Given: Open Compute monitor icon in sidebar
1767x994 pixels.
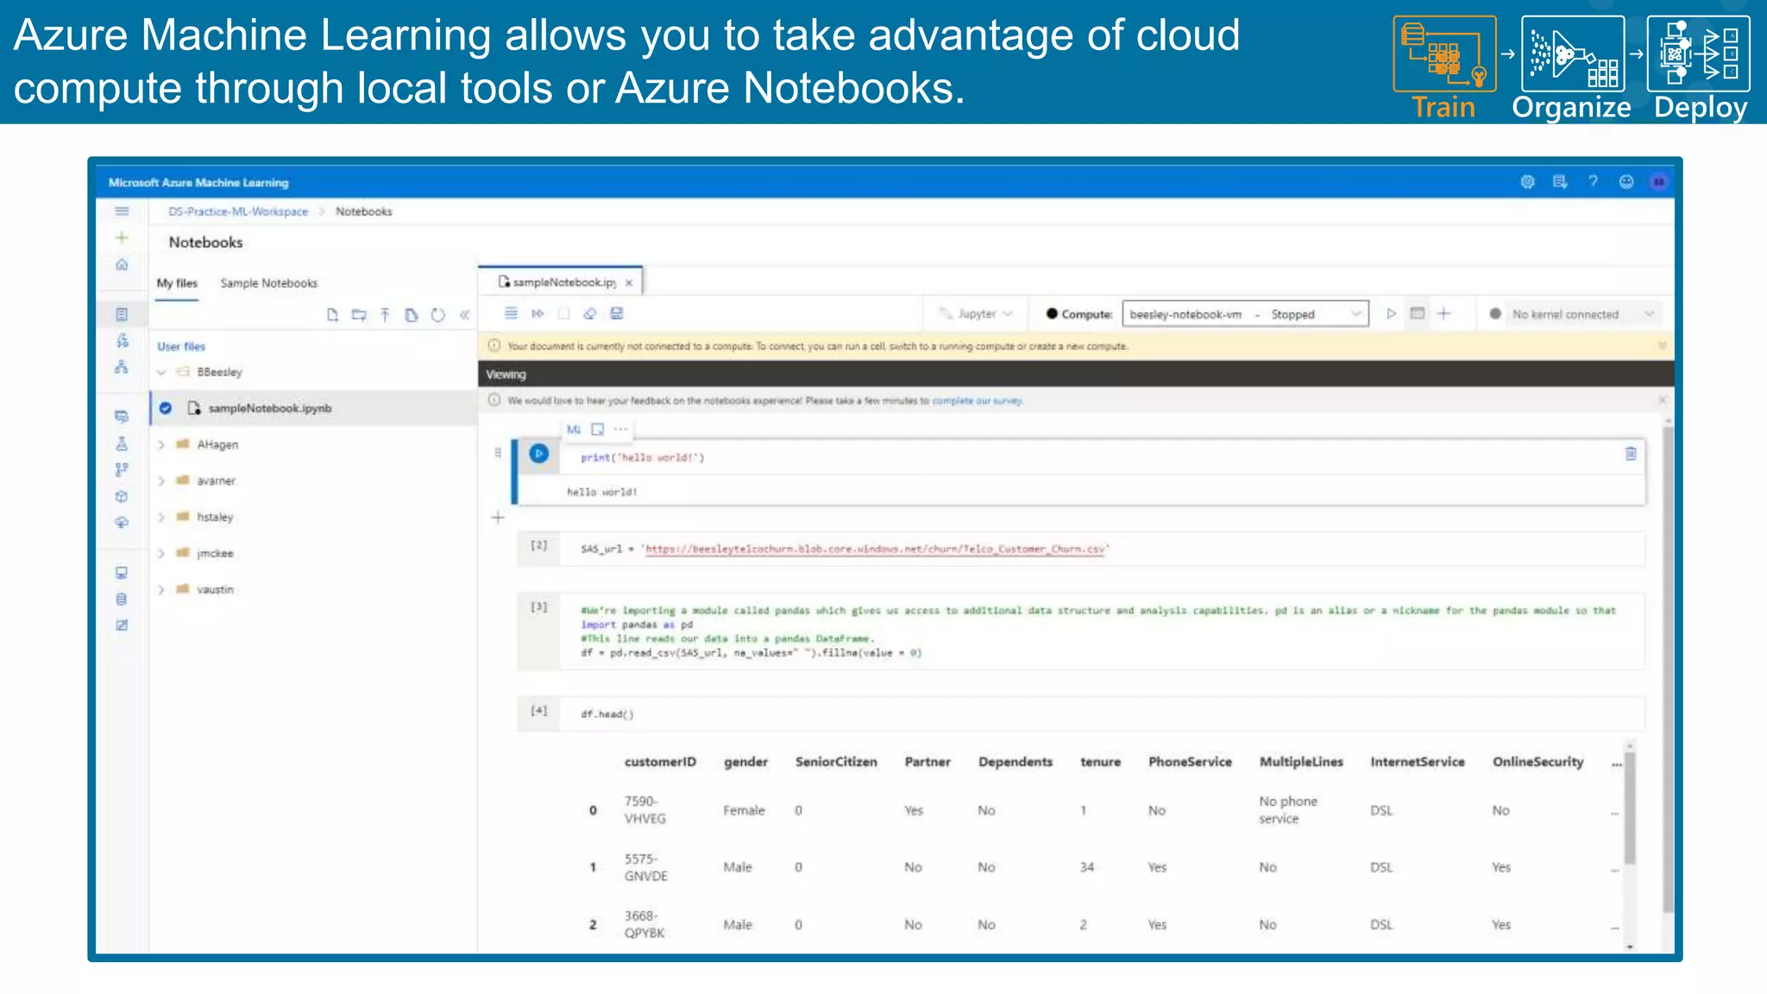Looking at the screenshot, I should (122, 572).
